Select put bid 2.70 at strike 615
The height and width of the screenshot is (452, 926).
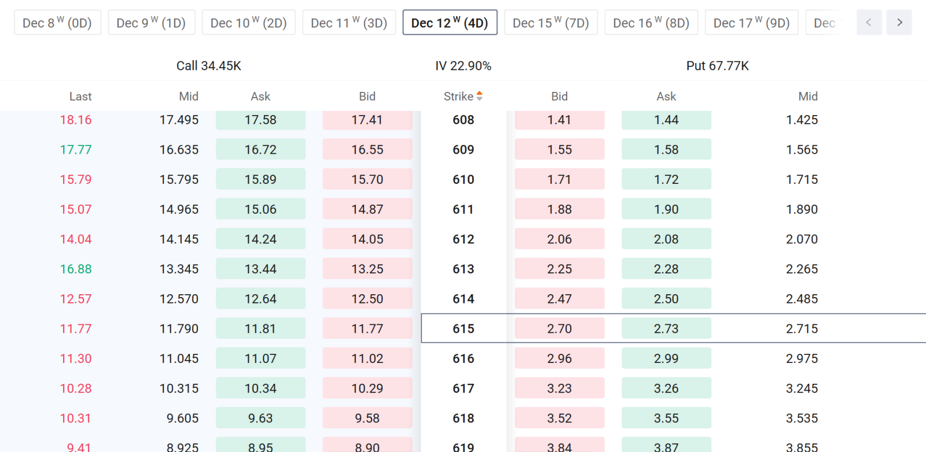pyautogui.click(x=560, y=328)
